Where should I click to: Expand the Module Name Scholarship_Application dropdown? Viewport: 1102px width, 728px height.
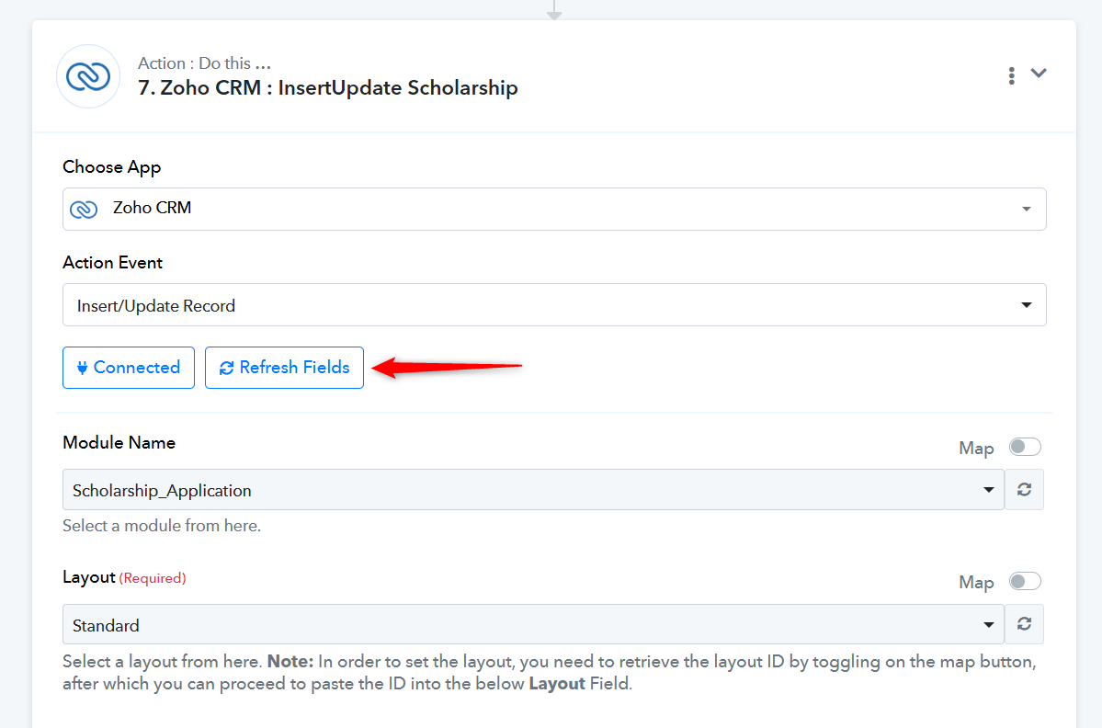pyautogui.click(x=533, y=490)
